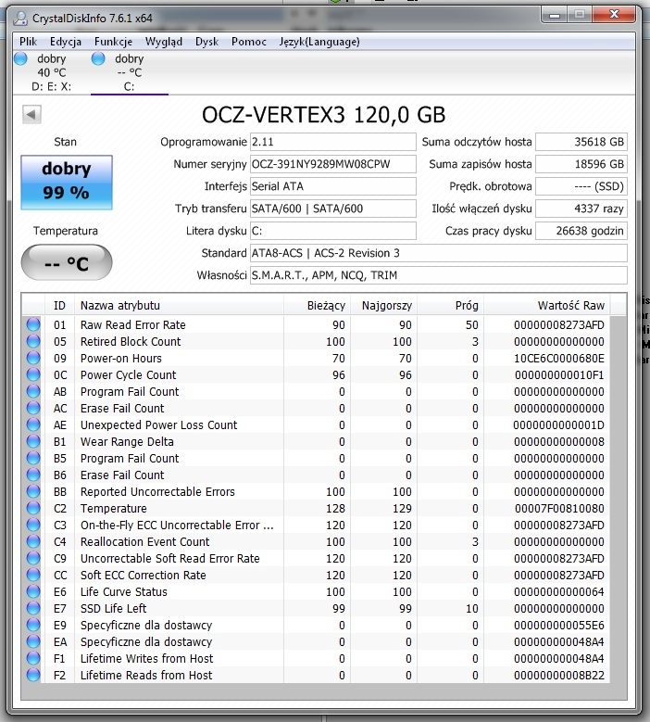The height and width of the screenshot is (722, 650).
Task: Click status icon for B5 Program Fail Count
Action: [33, 458]
